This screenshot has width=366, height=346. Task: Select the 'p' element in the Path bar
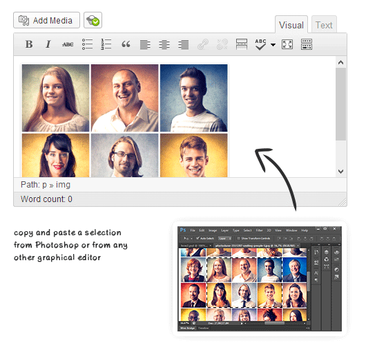(x=45, y=185)
